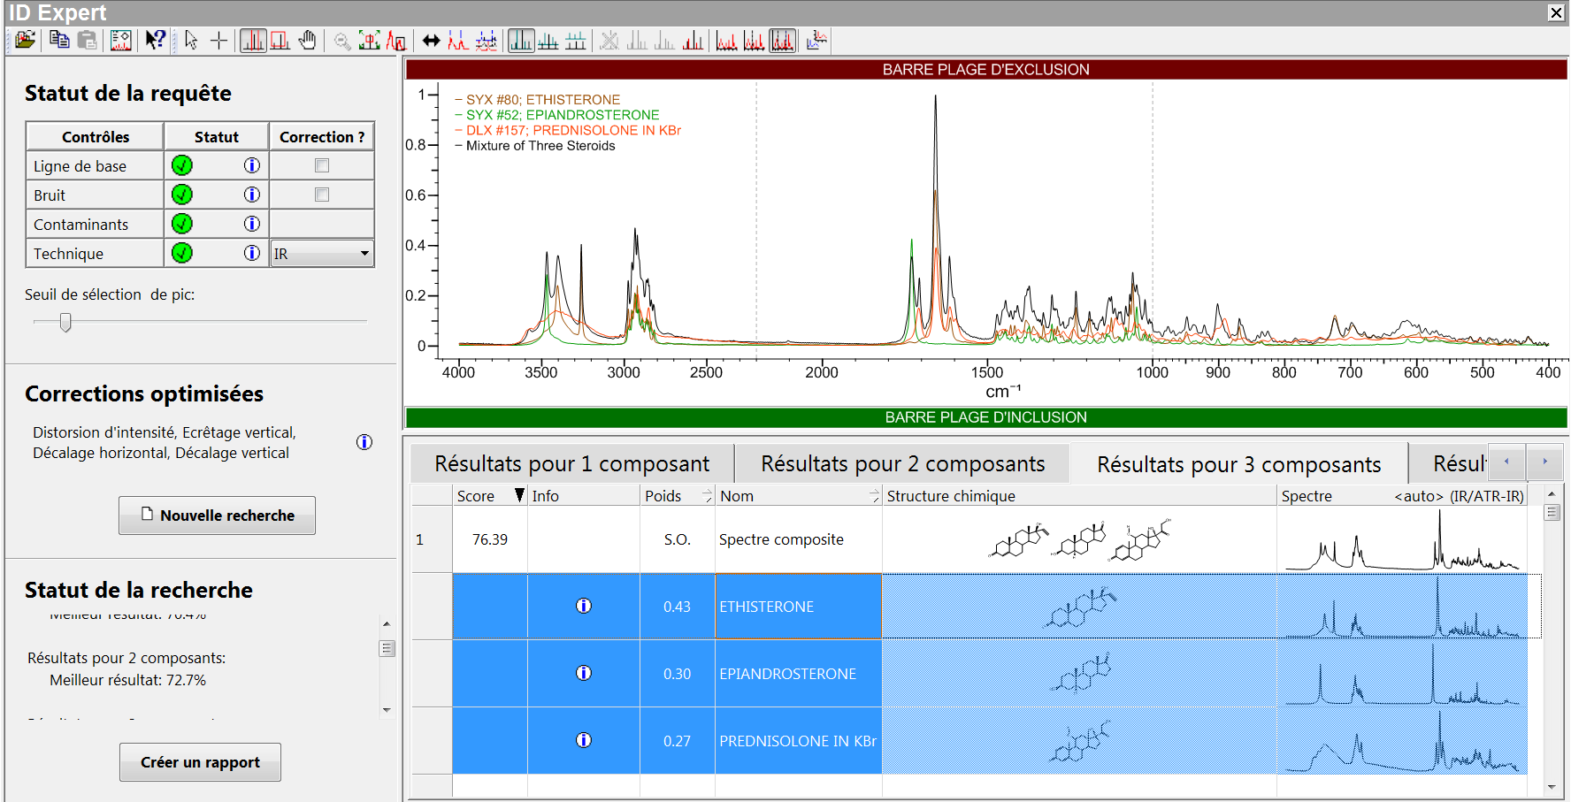Enable the Ligne de base correction checkbox

322,165
